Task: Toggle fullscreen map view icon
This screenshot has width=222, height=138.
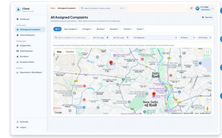Action: point(207,52)
